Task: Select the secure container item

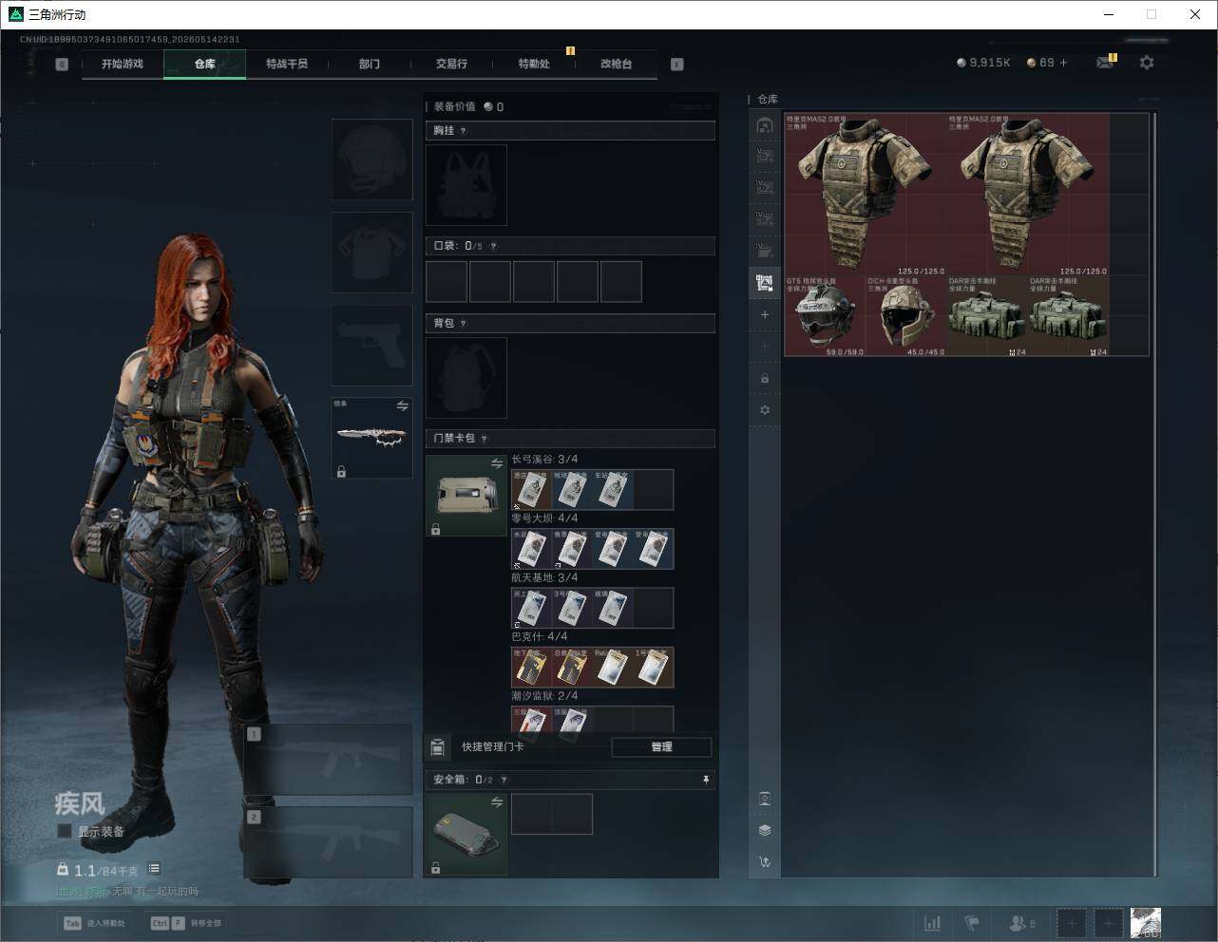Action: [466, 834]
